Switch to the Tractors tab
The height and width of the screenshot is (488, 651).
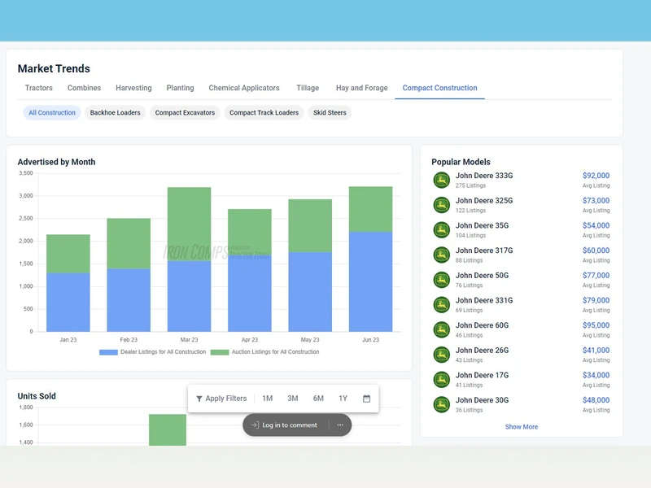38,88
